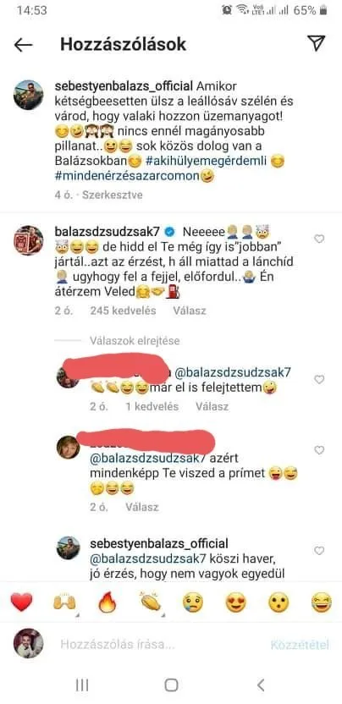Insert clapping hands emoji
This screenshot has width=342, height=704.
coord(150,602)
